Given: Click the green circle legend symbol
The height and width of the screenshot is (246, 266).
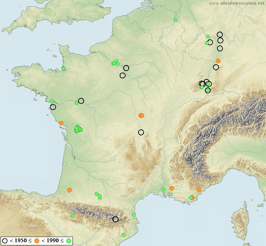Looking at the screenshot, I should tap(69, 241).
